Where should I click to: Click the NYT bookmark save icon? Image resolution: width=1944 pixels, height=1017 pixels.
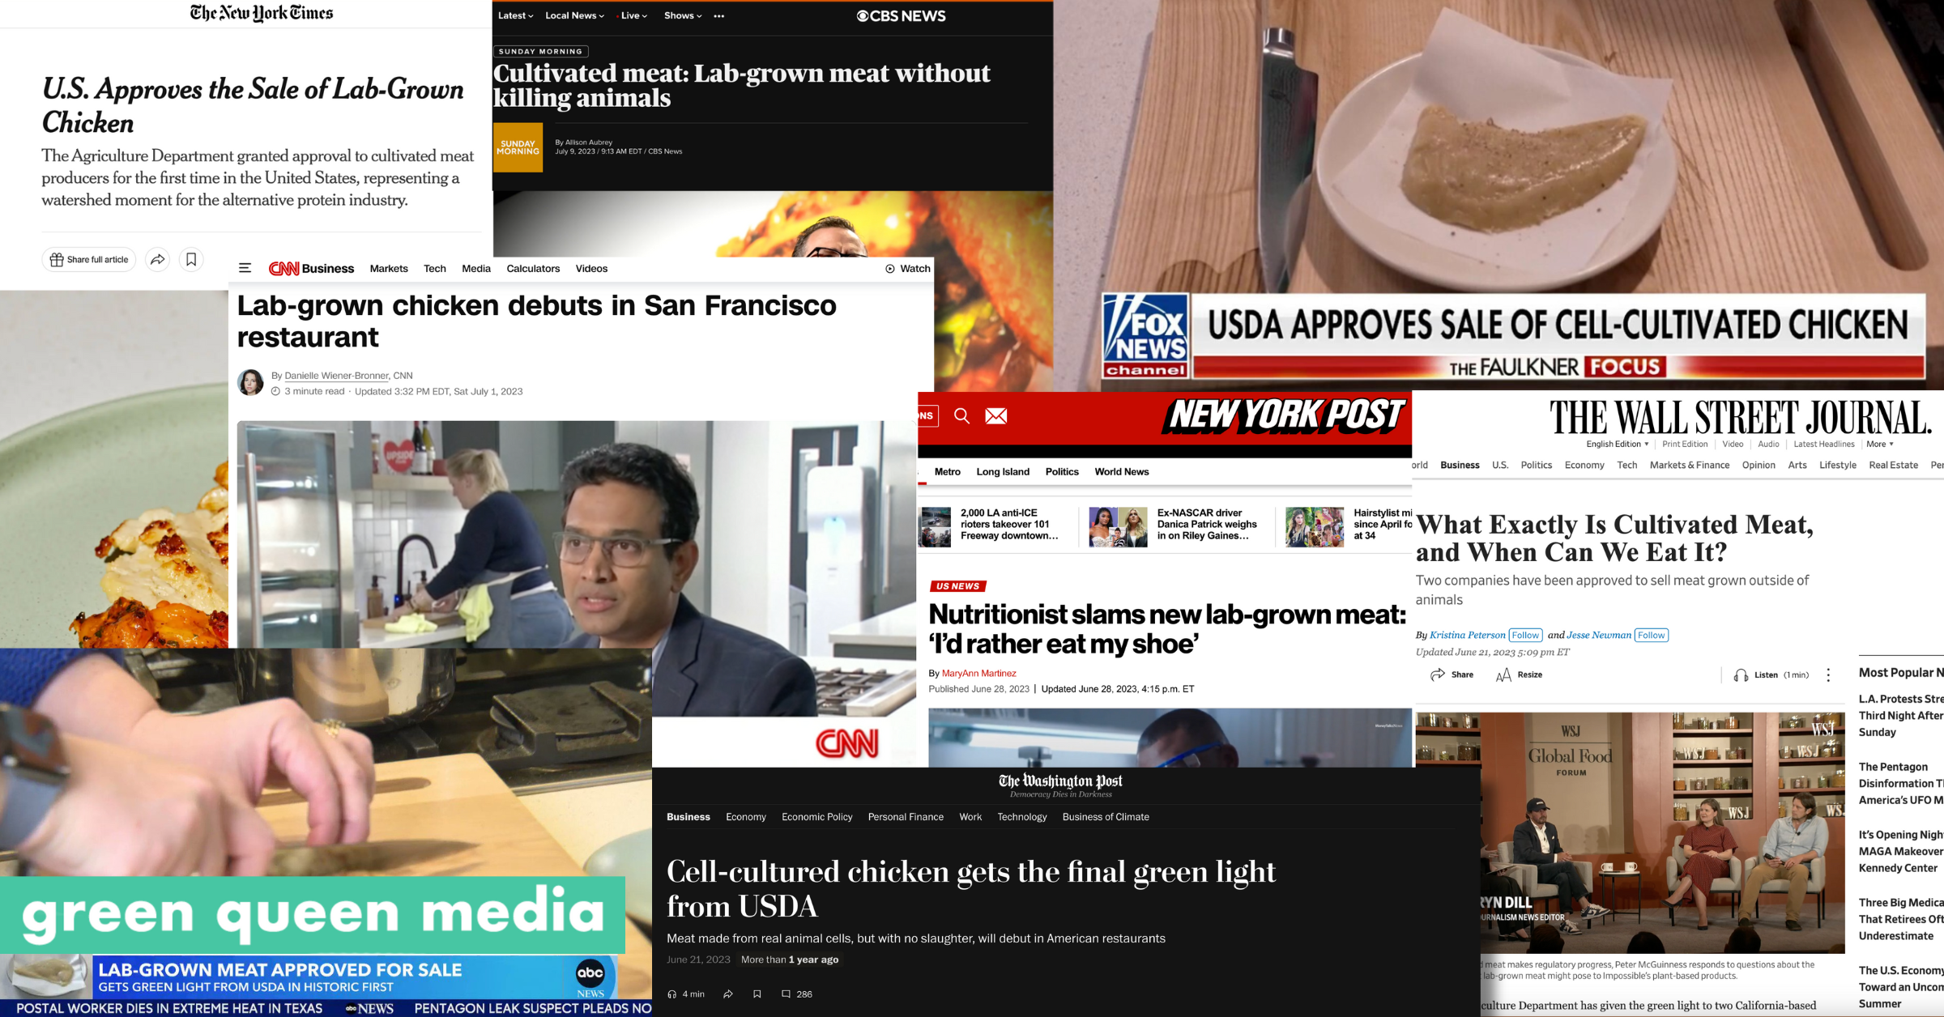(191, 259)
